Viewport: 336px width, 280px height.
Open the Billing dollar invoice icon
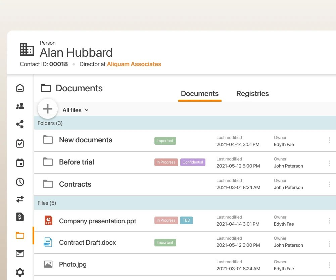20,217
